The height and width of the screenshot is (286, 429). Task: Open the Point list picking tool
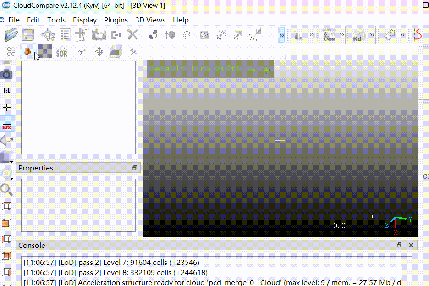[65, 35]
